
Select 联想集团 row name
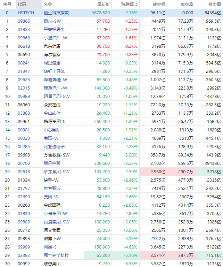52,264
